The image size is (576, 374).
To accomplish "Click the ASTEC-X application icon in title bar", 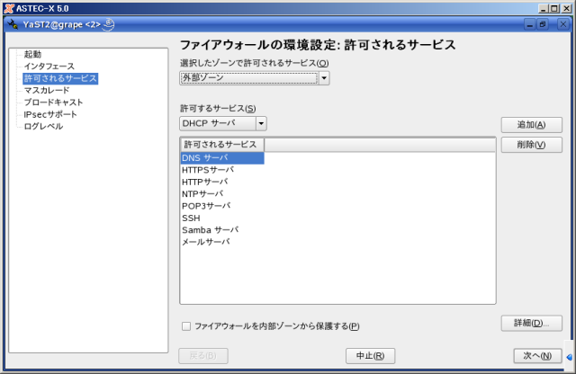I will pos(8,8).
